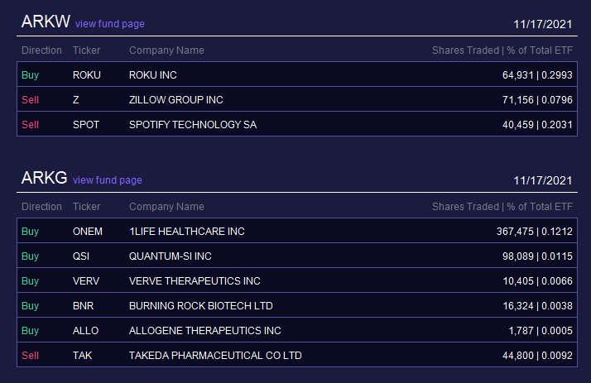Click the Sell label for TAK
591x383 pixels.
point(30,356)
